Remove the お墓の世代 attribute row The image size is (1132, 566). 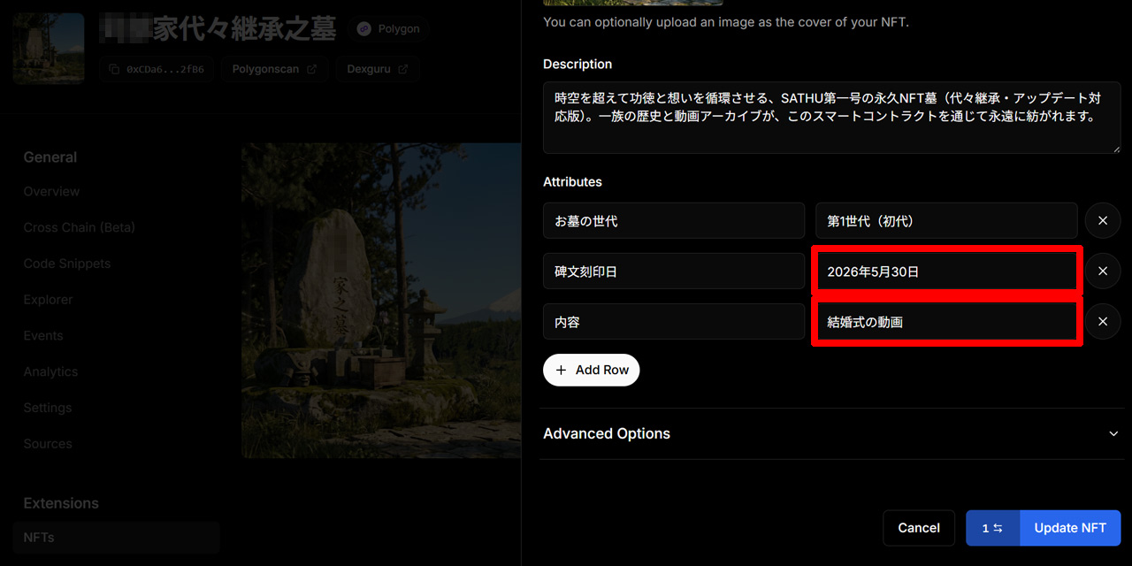click(x=1103, y=221)
